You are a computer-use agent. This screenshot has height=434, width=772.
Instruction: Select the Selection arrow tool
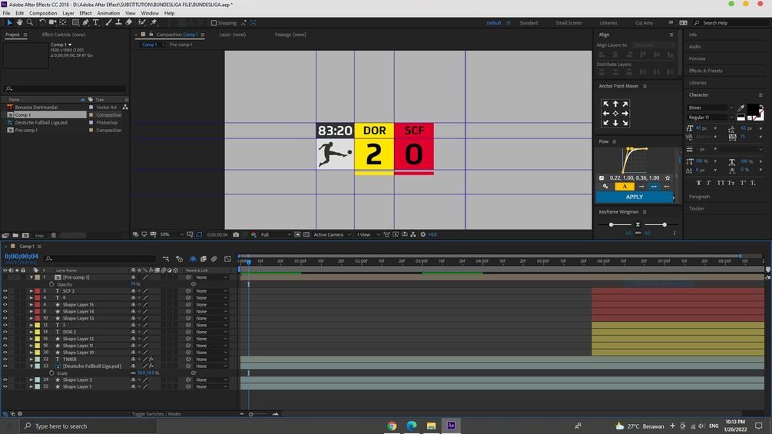(9, 22)
